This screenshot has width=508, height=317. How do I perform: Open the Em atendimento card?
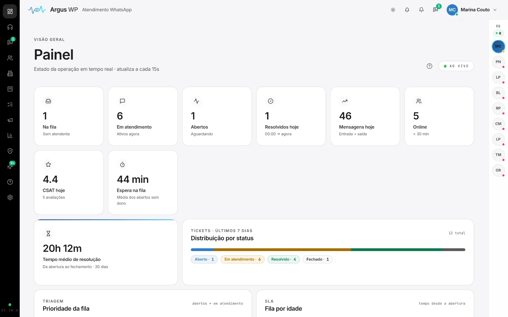point(143,116)
